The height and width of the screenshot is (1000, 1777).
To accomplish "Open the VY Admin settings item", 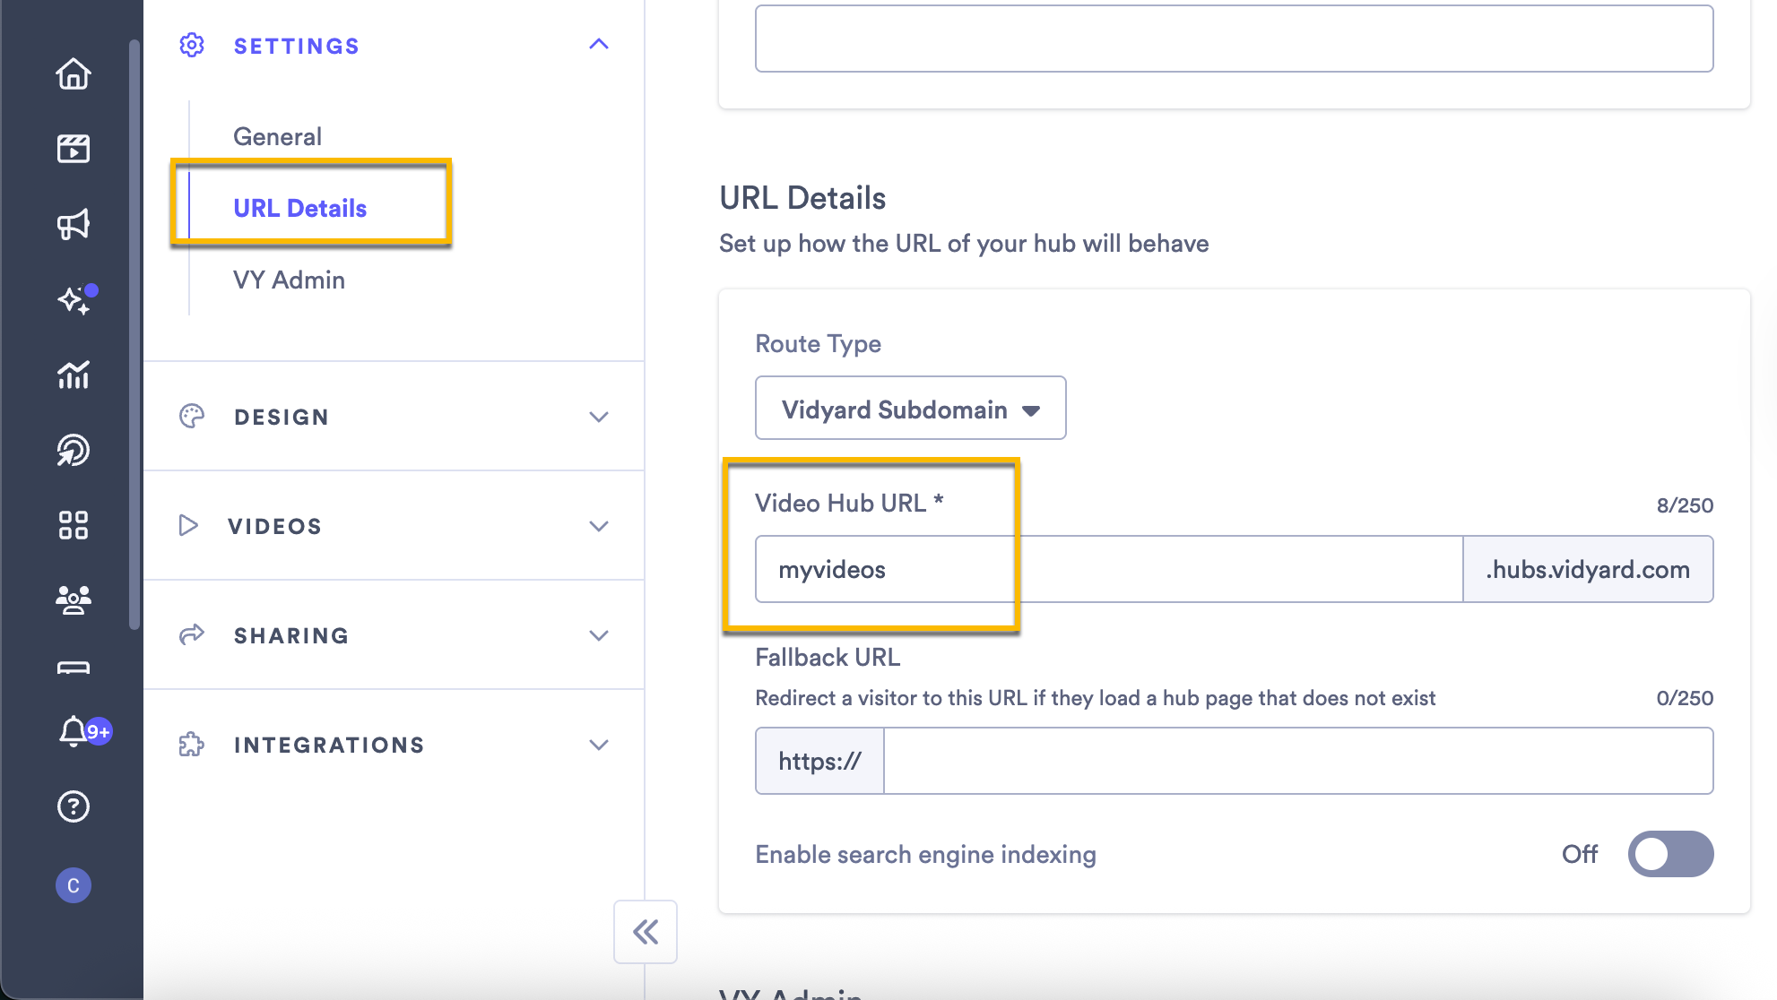I will pos(288,280).
